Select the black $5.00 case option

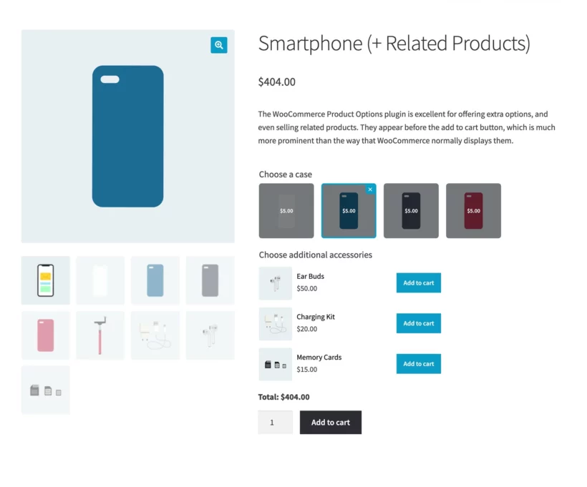(411, 210)
